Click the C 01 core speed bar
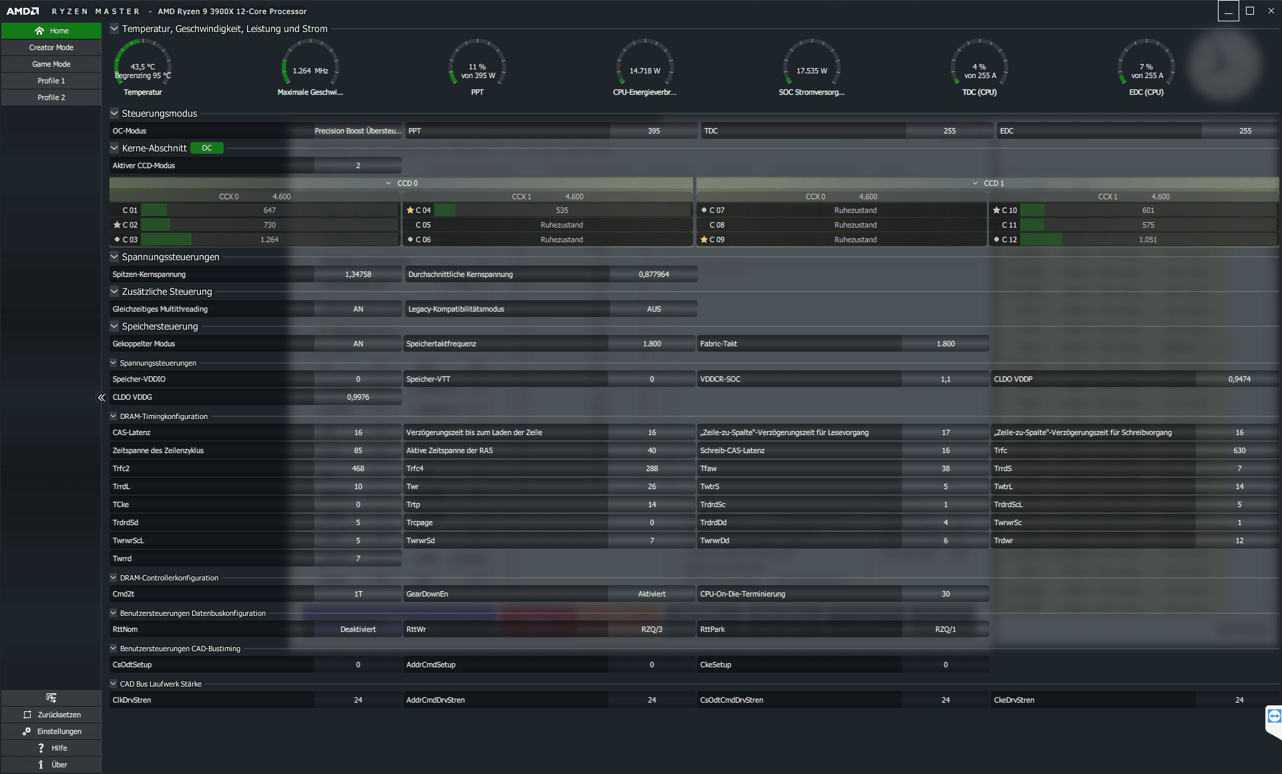 [x=269, y=210]
